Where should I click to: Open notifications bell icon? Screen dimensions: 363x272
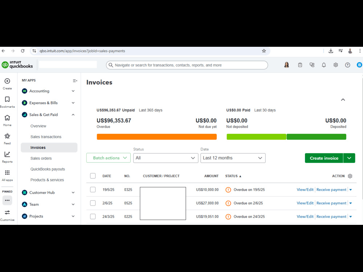[x=324, y=65]
